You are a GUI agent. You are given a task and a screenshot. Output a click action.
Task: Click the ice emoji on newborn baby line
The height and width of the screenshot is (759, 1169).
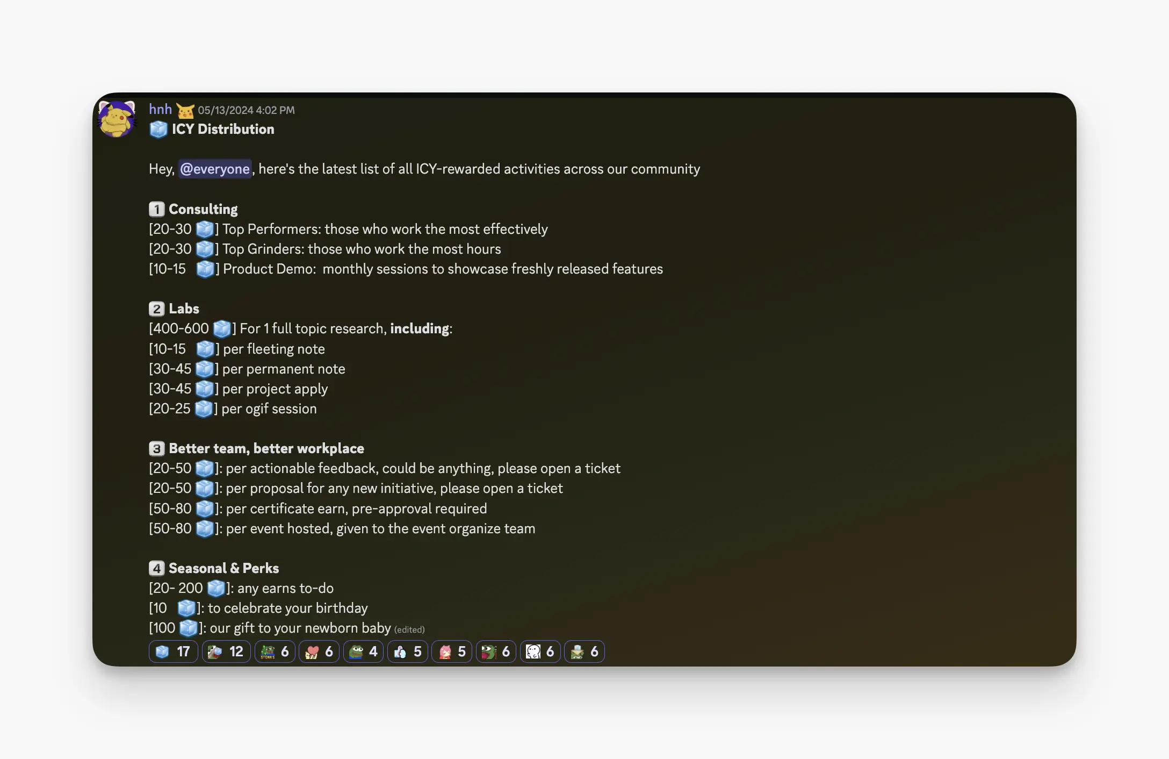tap(188, 628)
